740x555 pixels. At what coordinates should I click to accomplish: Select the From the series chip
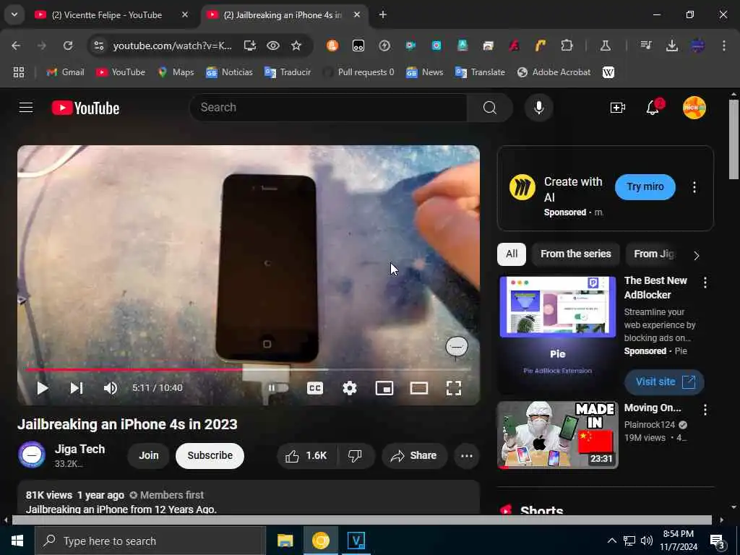tap(576, 254)
